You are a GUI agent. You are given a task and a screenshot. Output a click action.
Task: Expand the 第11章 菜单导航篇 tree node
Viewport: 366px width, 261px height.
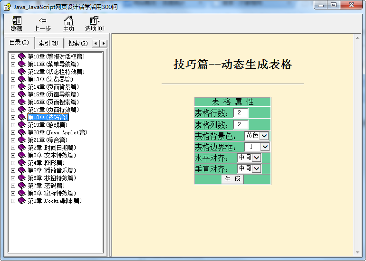click(13, 64)
